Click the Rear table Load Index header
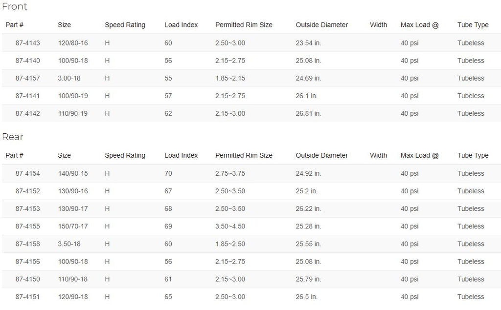Viewport: 501px width, 310px height. pyautogui.click(x=181, y=155)
